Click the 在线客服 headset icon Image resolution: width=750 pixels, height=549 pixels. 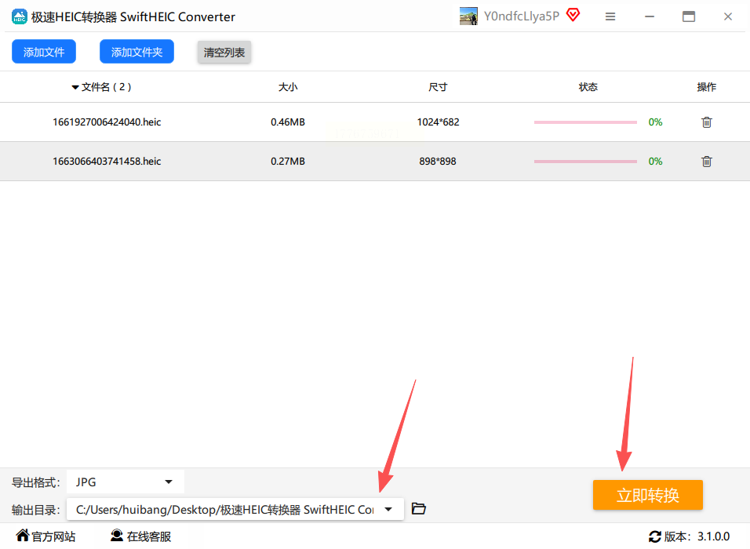click(x=117, y=536)
